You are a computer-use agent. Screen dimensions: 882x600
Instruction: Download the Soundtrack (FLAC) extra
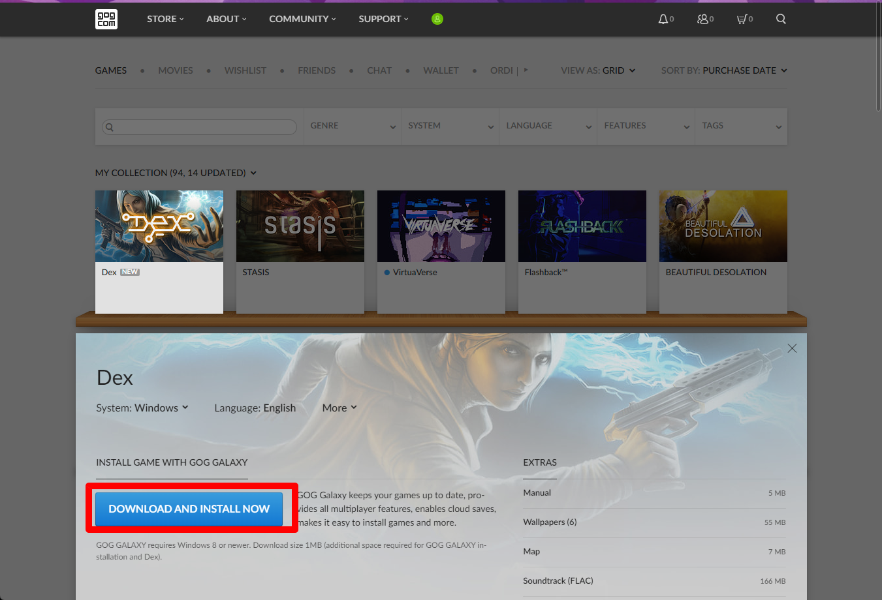(x=654, y=581)
